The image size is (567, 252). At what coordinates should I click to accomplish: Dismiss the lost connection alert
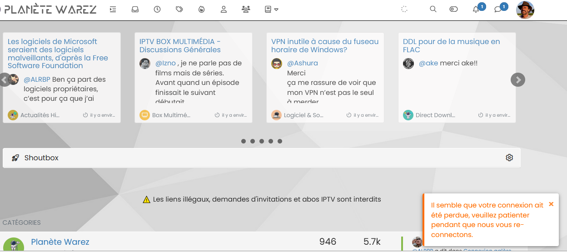click(x=551, y=204)
